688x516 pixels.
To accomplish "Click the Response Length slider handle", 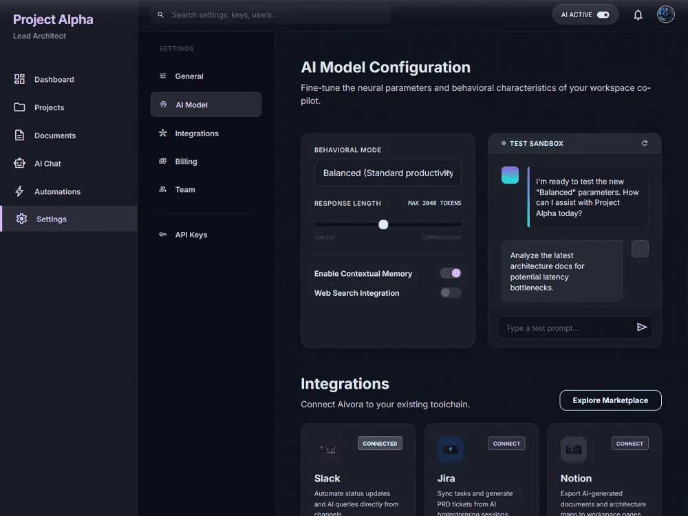I will point(383,224).
